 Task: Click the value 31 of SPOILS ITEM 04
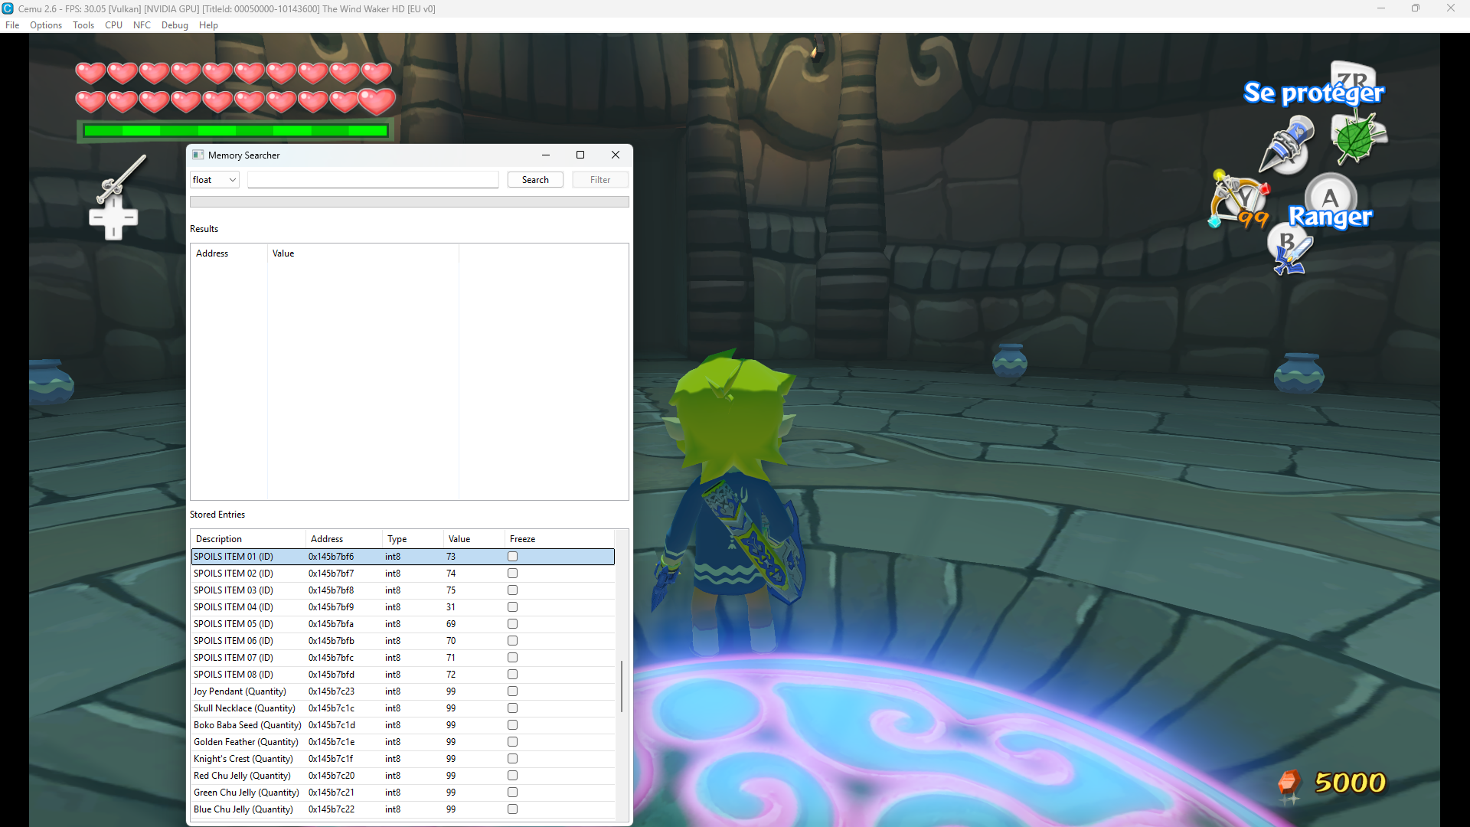tap(451, 607)
